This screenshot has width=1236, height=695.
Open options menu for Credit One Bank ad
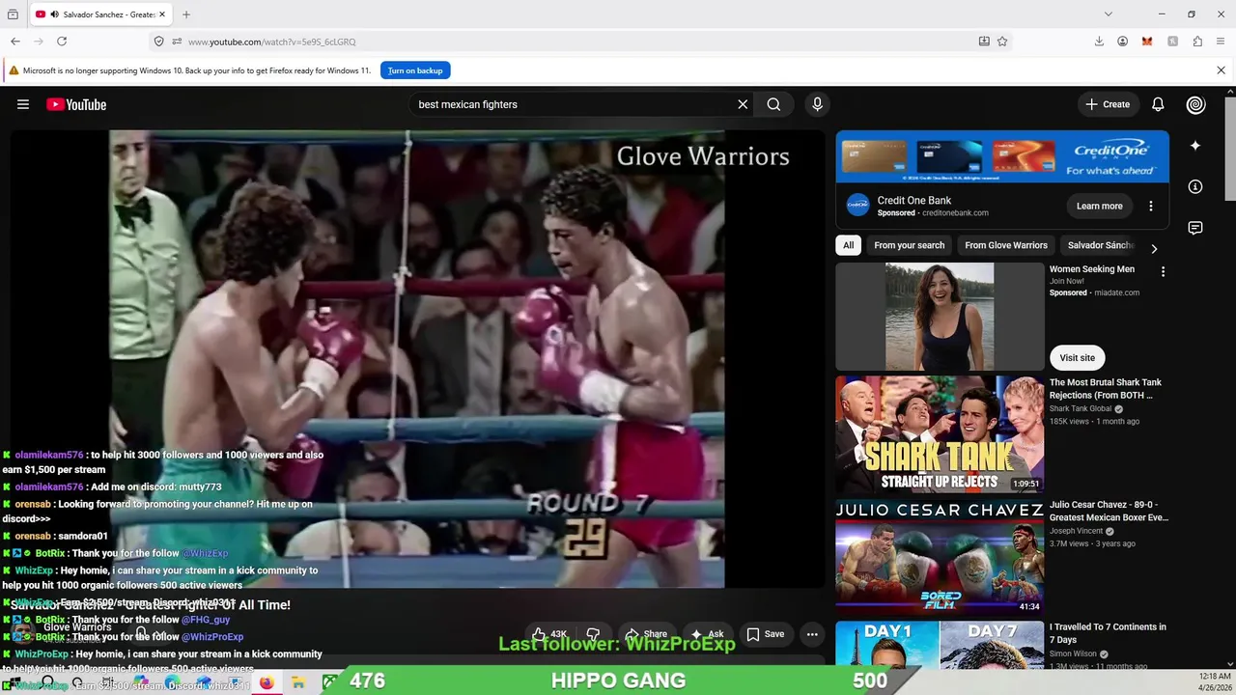[x=1150, y=206]
